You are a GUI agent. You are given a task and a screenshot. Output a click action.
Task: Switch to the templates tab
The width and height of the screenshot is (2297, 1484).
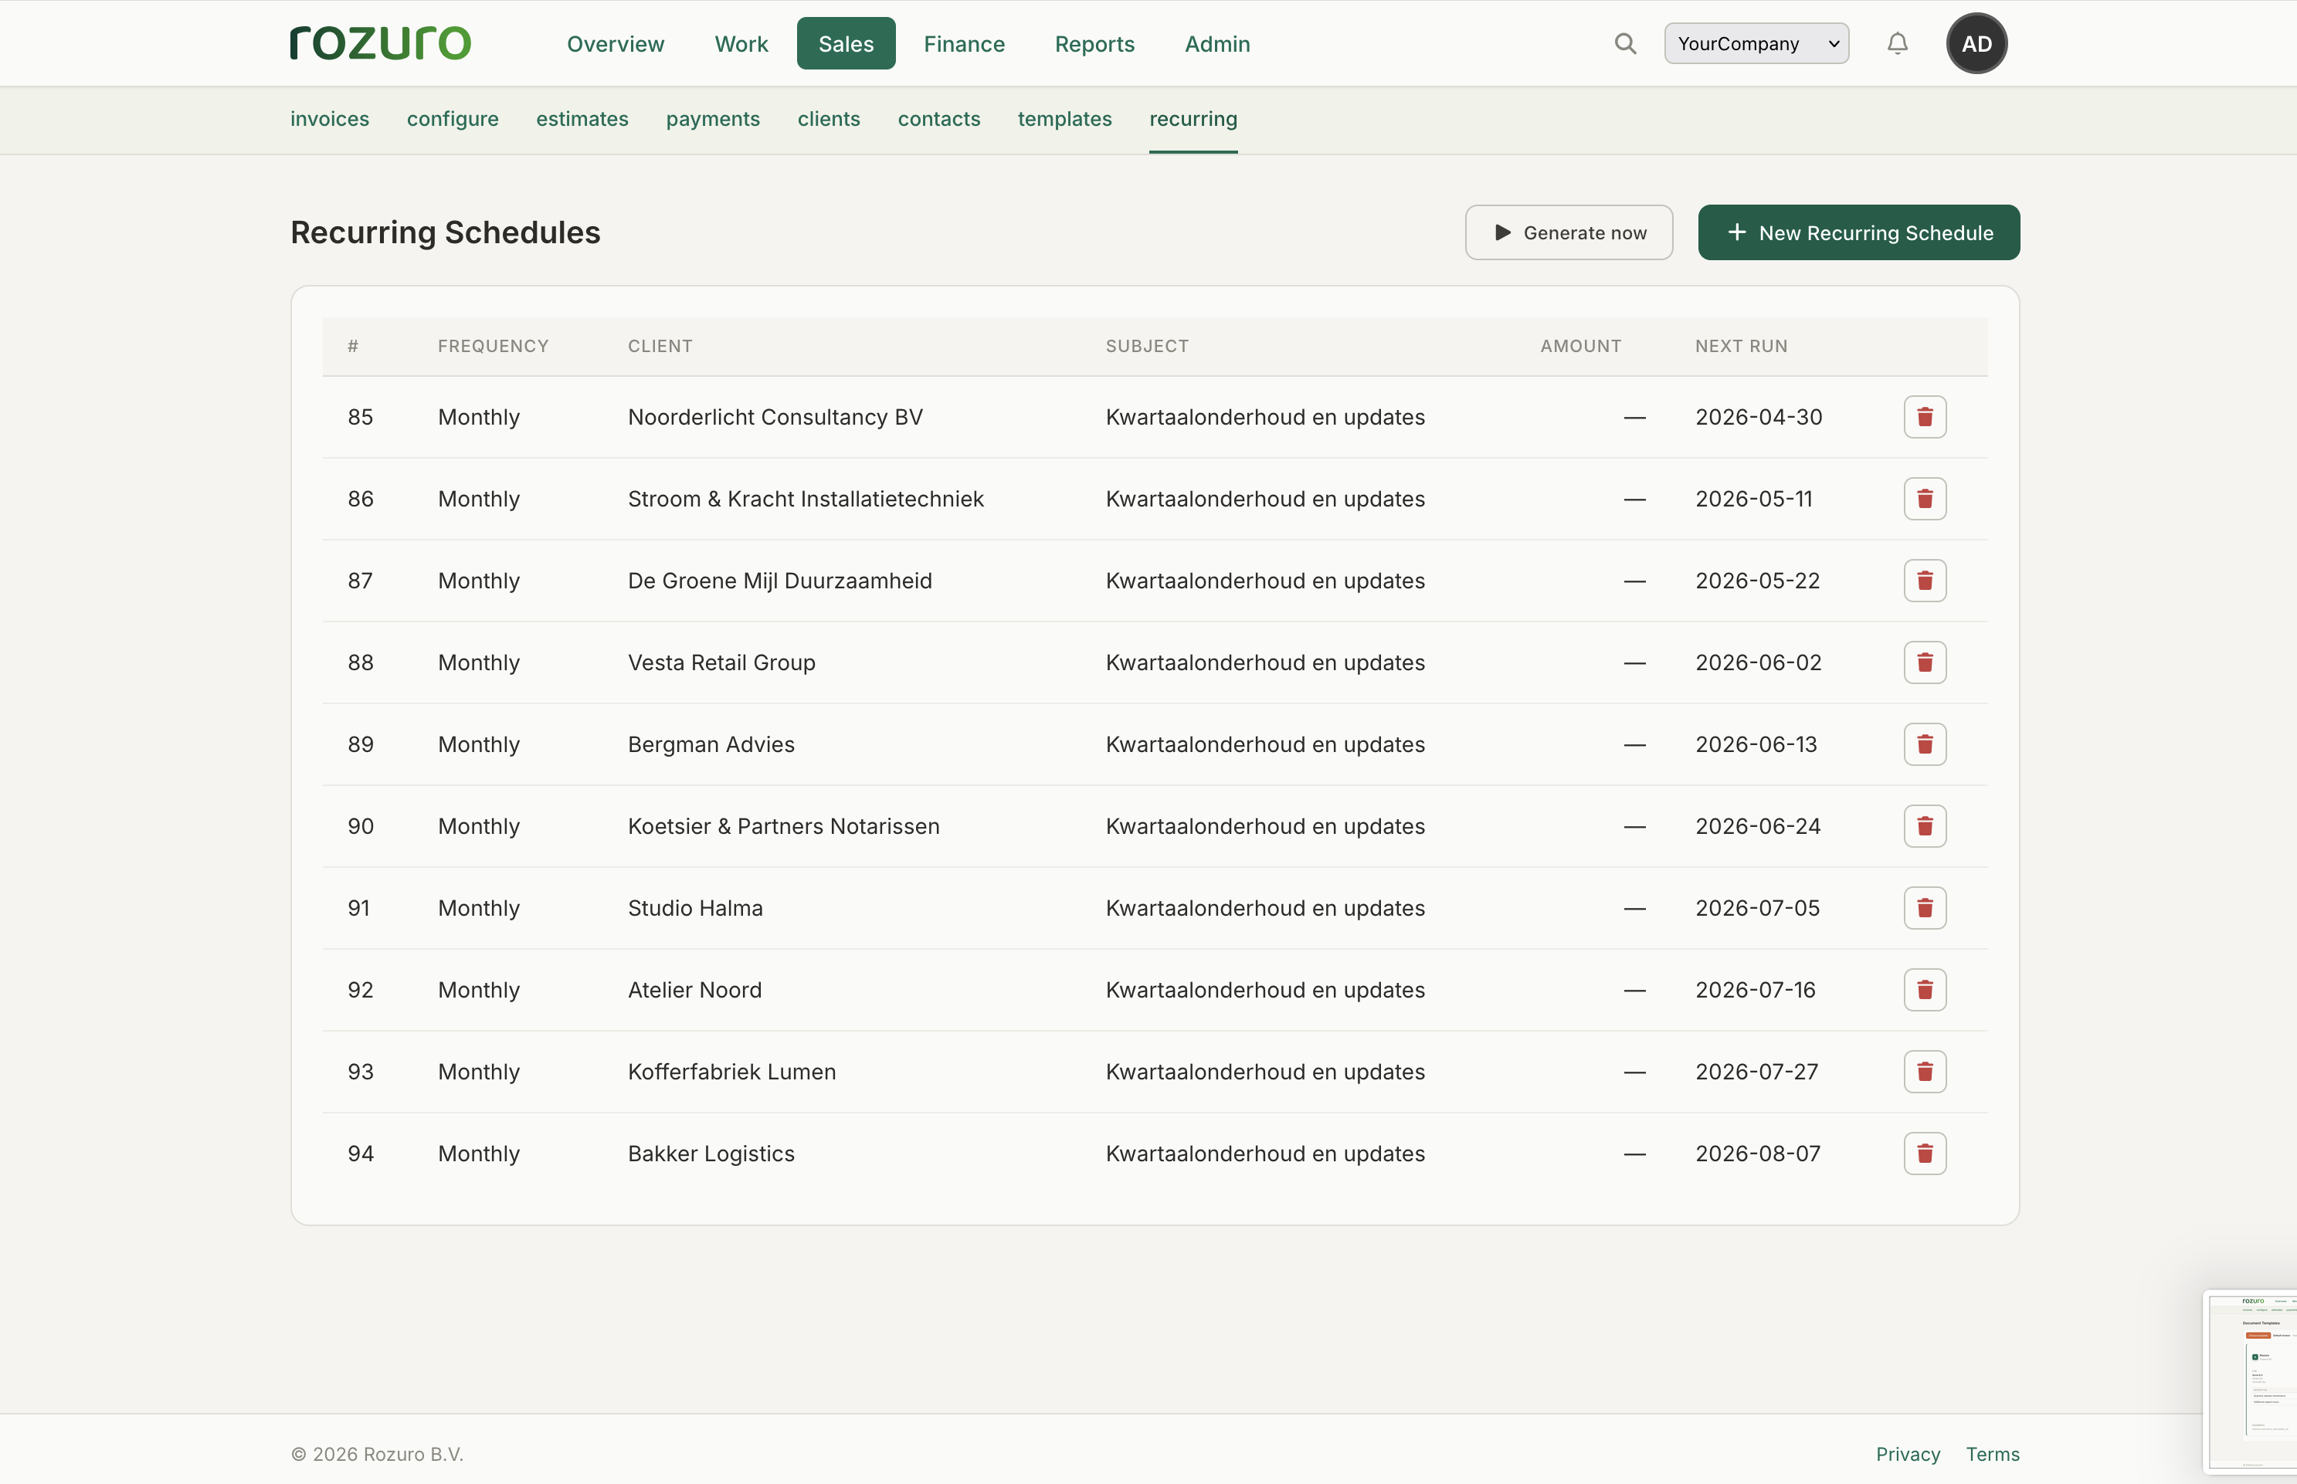pyautogui.click(x=1064, y=120)
